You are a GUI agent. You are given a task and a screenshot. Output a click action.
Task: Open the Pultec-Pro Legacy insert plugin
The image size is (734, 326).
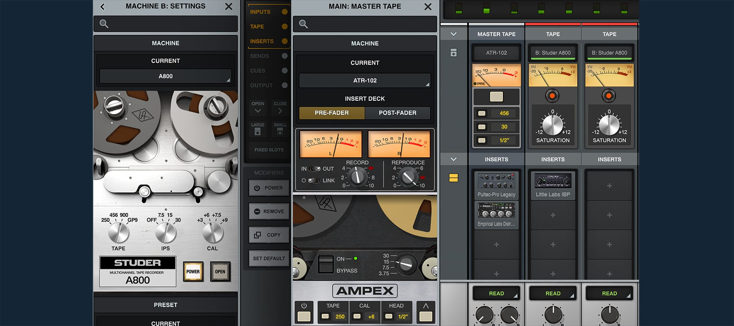point(496,185)
